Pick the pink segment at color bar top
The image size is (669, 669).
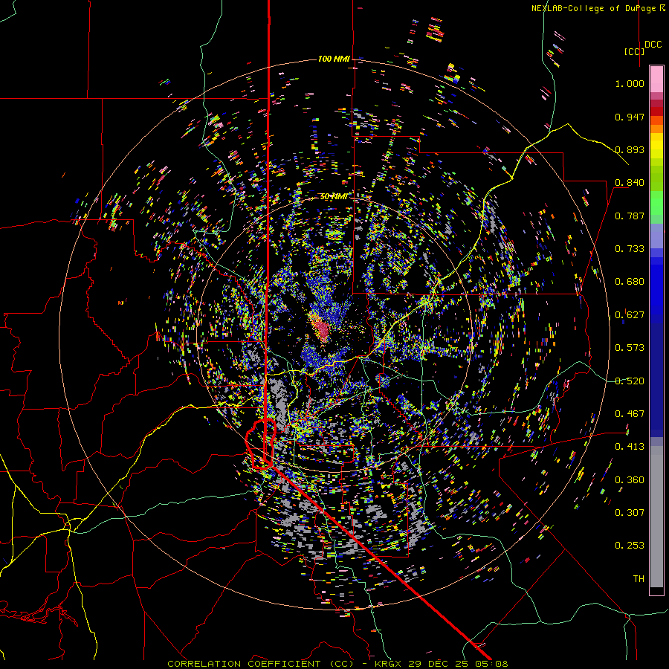coord(656,79)
